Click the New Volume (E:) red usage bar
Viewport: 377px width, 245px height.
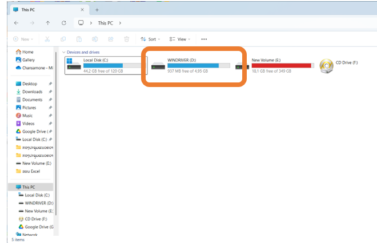(x=281, y=66)
